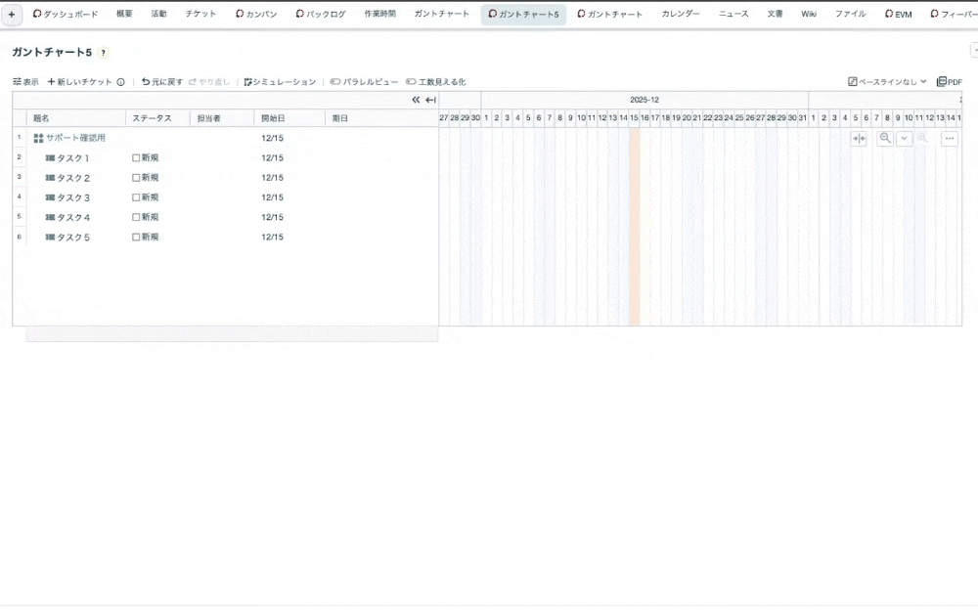Check the 新規 status box for タスク1

[x=136, y=157]
